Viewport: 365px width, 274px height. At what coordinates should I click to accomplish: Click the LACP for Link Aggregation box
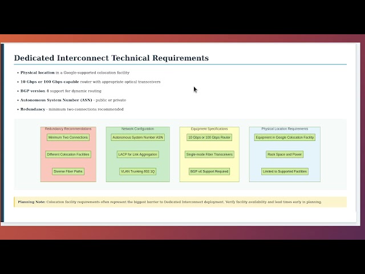pyautogui.click(x=138, y=155)
